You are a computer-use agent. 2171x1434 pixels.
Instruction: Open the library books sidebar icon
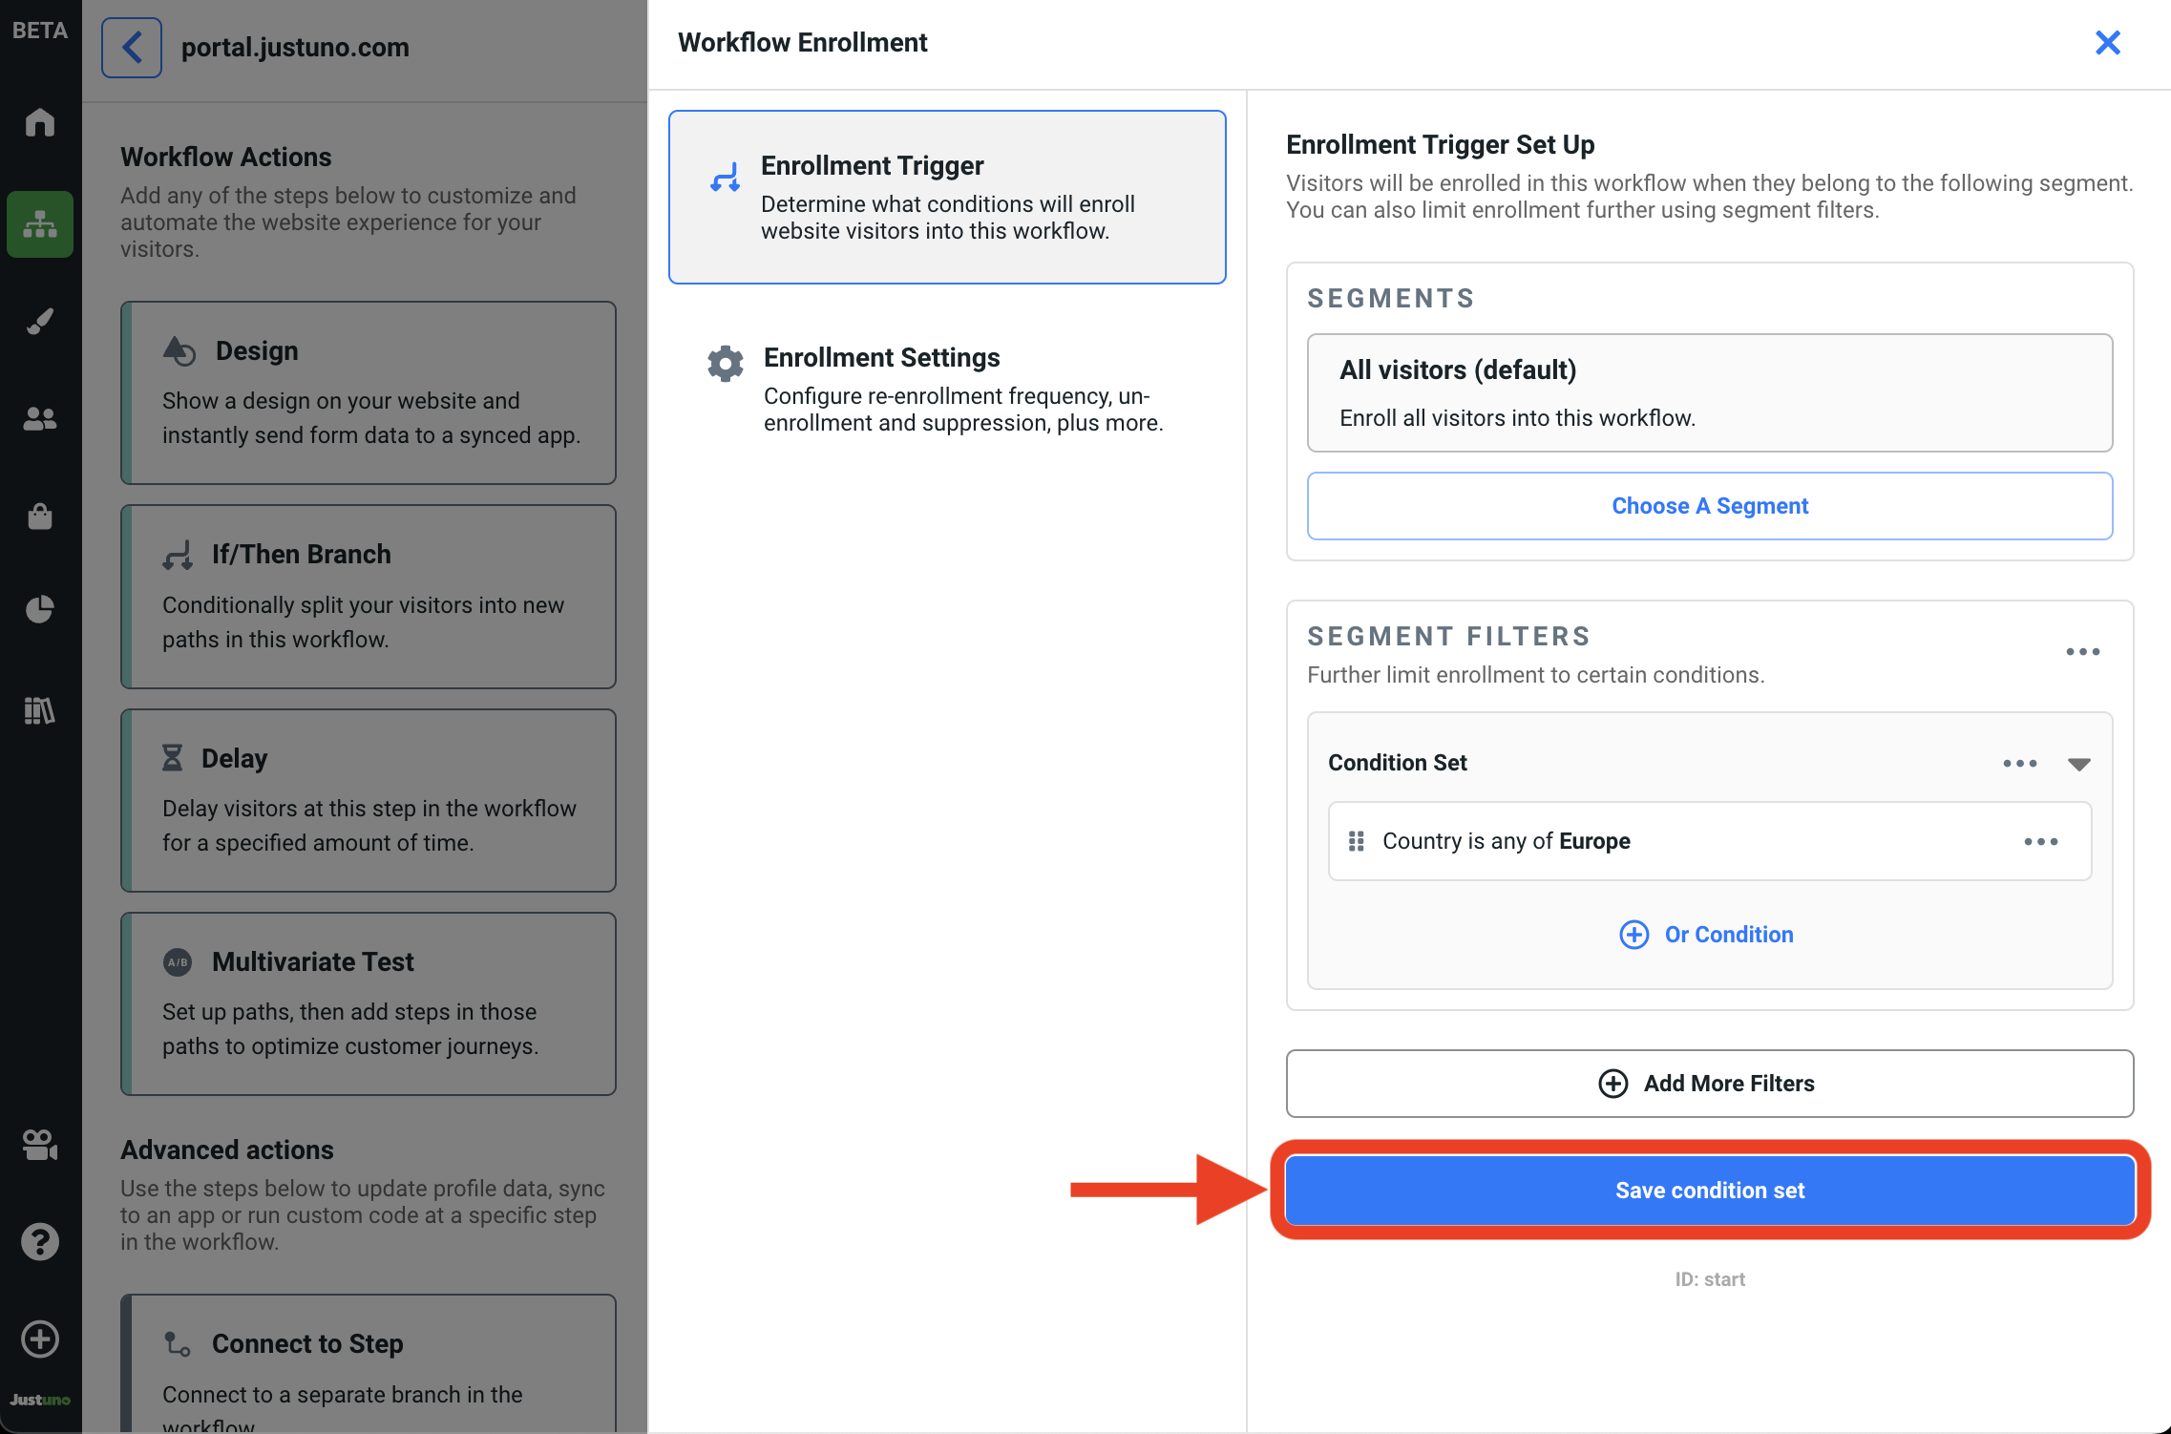[39, 710]
